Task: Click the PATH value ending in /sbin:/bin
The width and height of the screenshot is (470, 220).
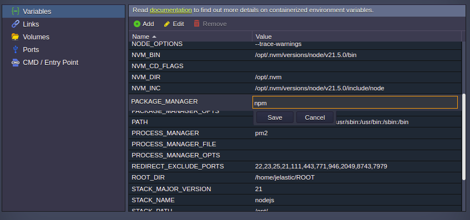Action: (372, 122)
